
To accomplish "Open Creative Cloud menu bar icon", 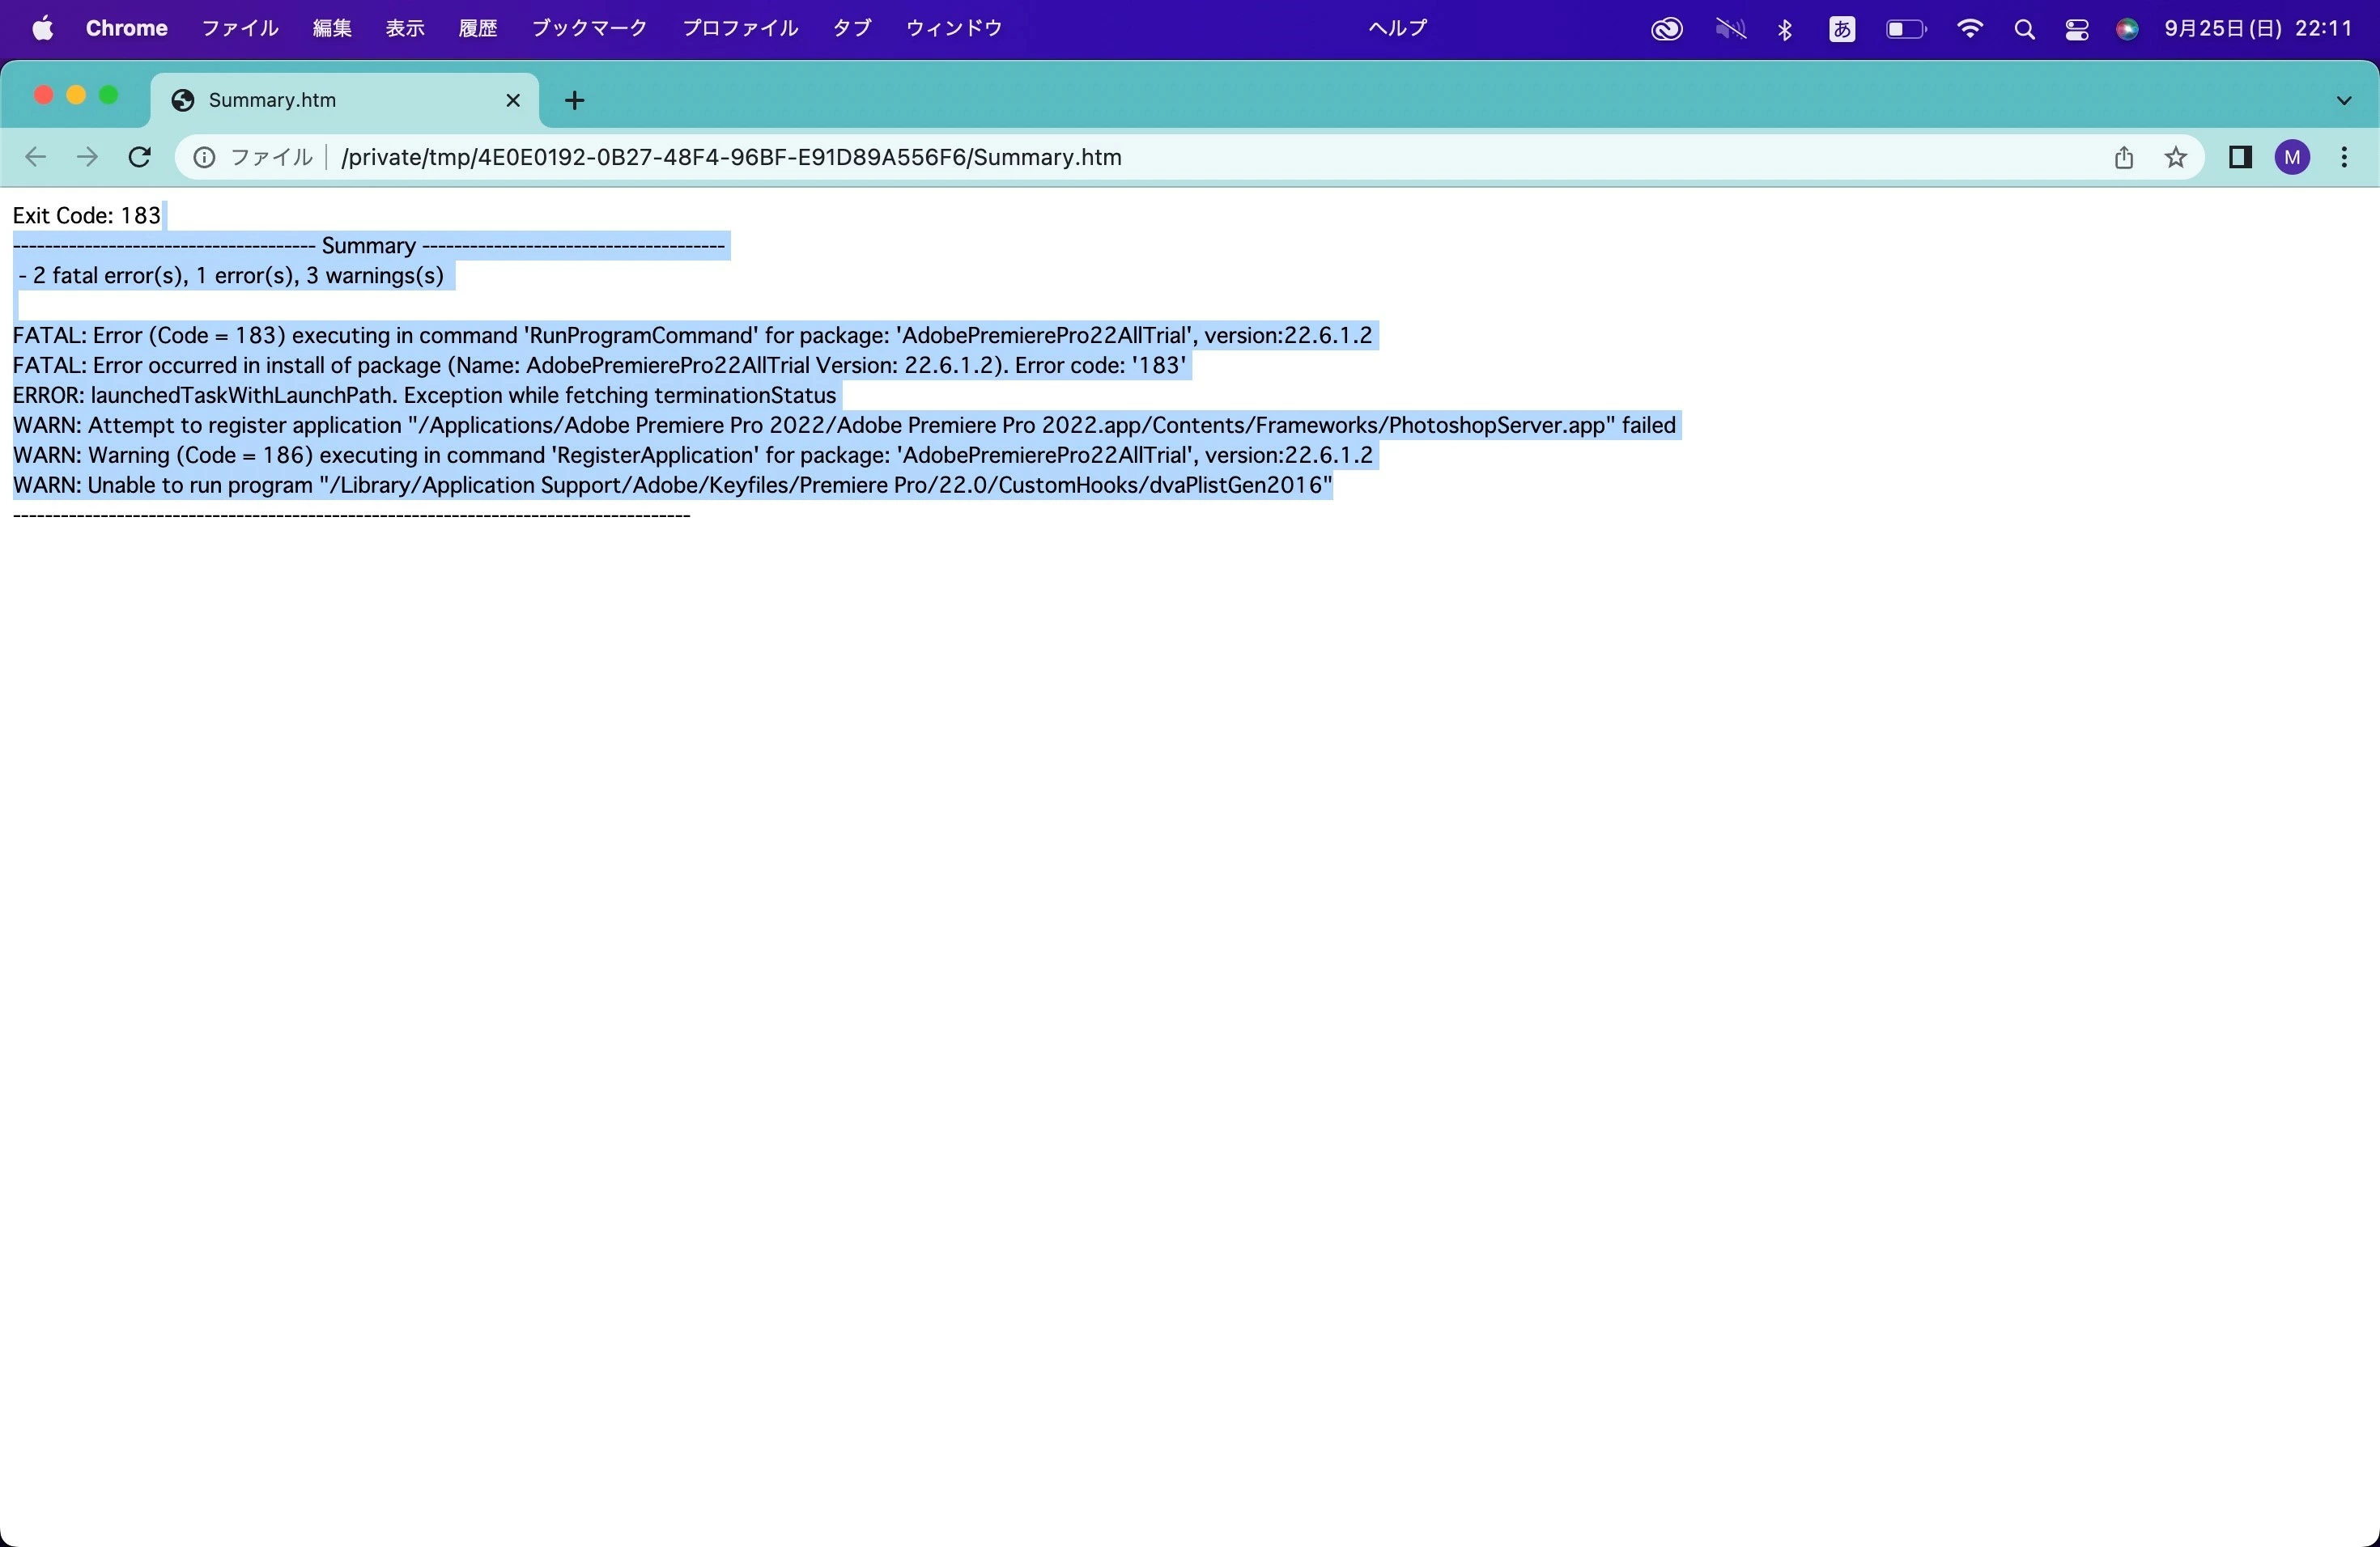I will pos(1666,30).
